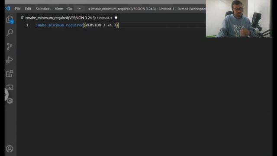Open the Selection menu
277x156 pixels.
[43, 9]
